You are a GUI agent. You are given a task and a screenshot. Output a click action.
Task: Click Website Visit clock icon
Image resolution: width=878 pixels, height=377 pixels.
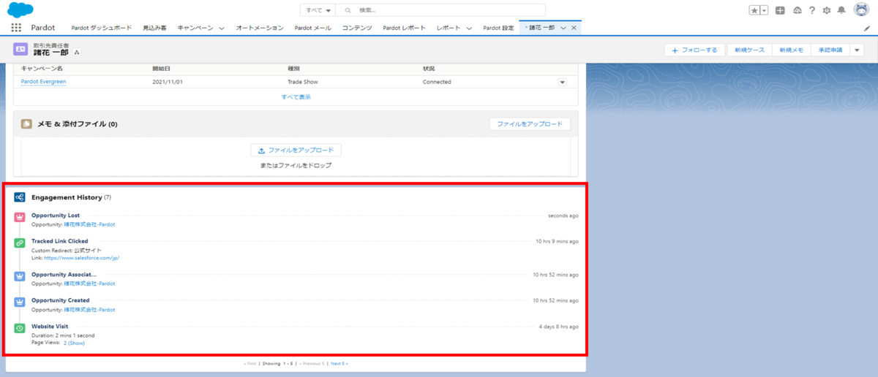(19, 329)
